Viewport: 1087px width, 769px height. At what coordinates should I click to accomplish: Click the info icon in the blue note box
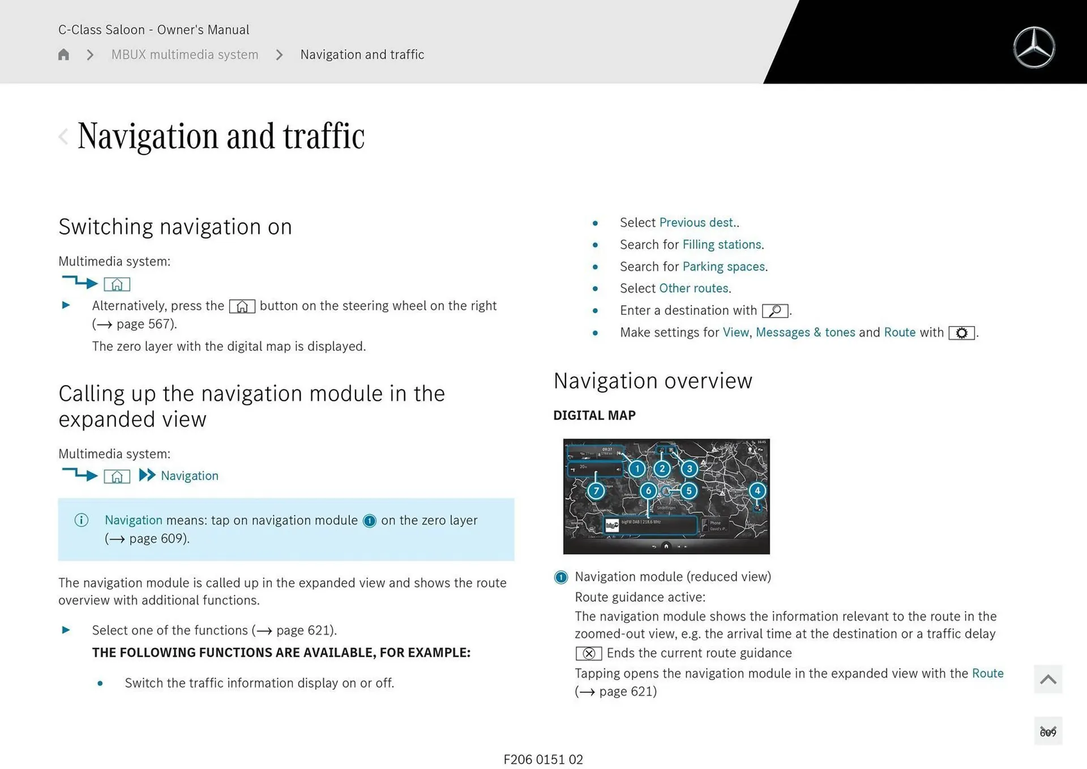pyautogui.click(x=81, y=520)
